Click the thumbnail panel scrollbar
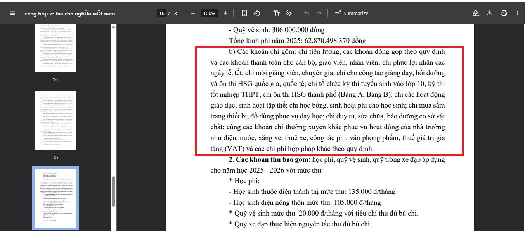 click(113, 192)
